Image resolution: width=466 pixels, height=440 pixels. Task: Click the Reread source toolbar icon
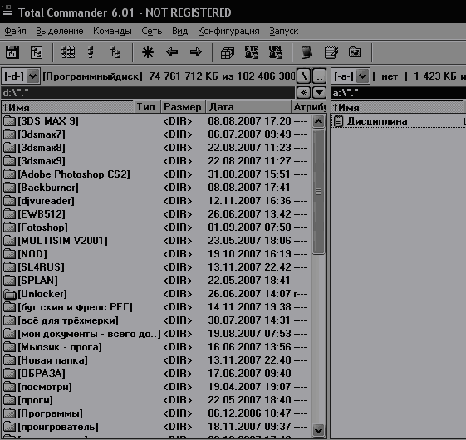pos(12,52)
